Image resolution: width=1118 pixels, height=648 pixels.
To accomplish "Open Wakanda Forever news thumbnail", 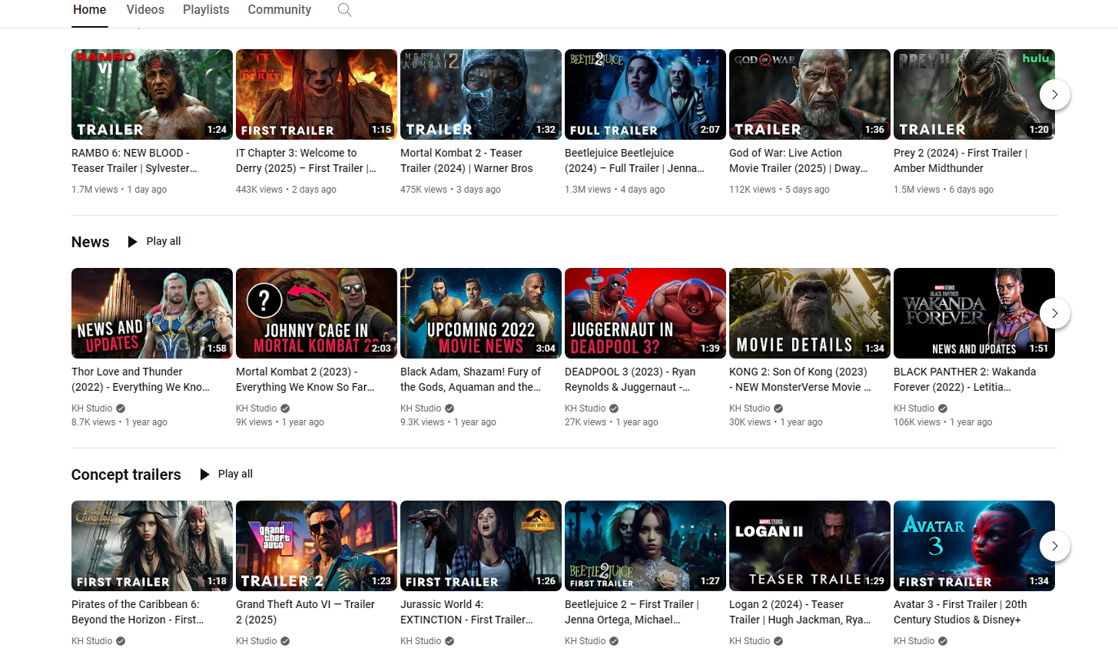I will pos(974,313).
